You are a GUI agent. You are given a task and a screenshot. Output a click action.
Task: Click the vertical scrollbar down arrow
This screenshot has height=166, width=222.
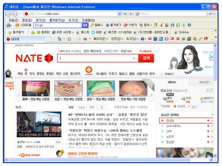point(215,156)
